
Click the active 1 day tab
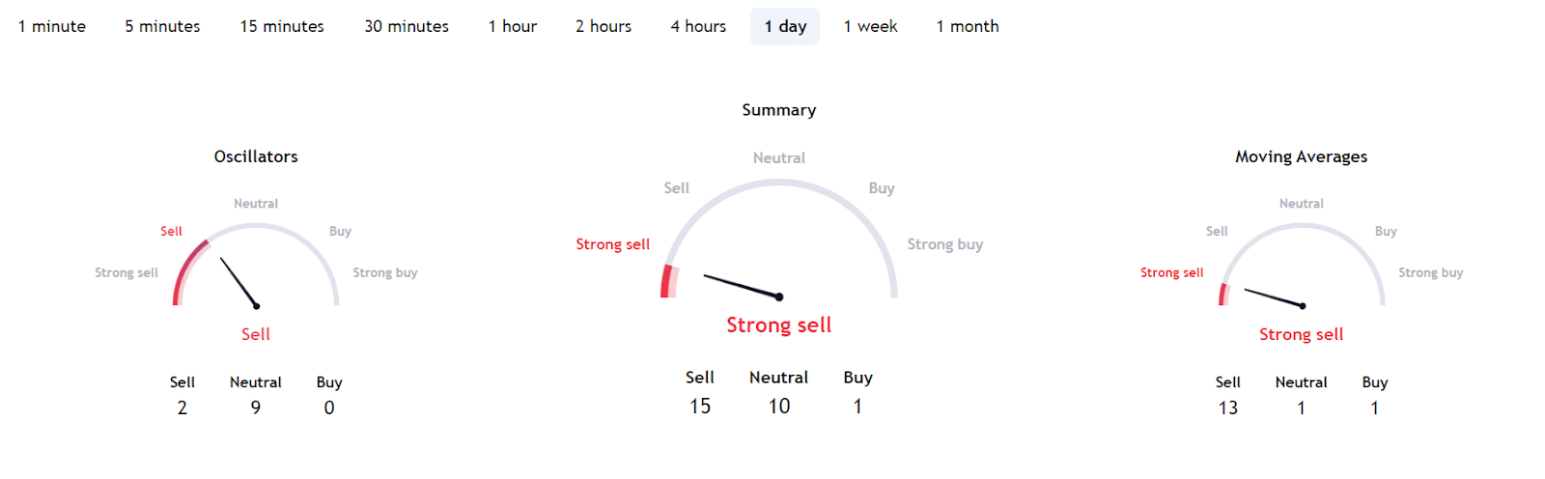785,26
